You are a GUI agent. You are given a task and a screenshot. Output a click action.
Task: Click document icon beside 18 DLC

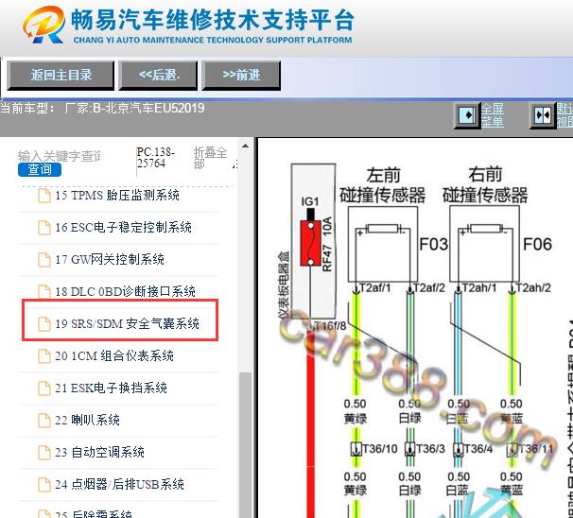point(44,292)
